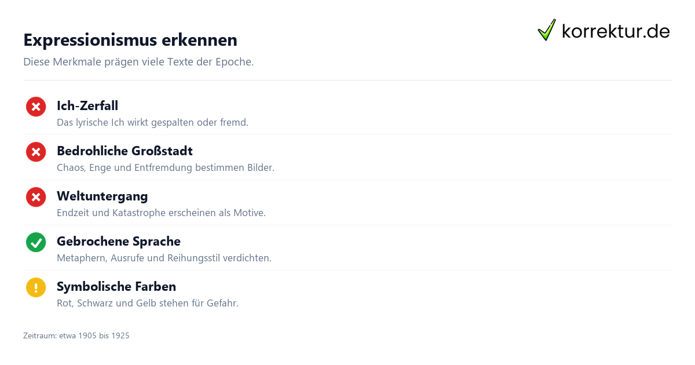Click description 'Rot, Schwarz und Gelb'
Image resolution: width=695 pixels, height=365 pixels.
click(x=148, y=303)
